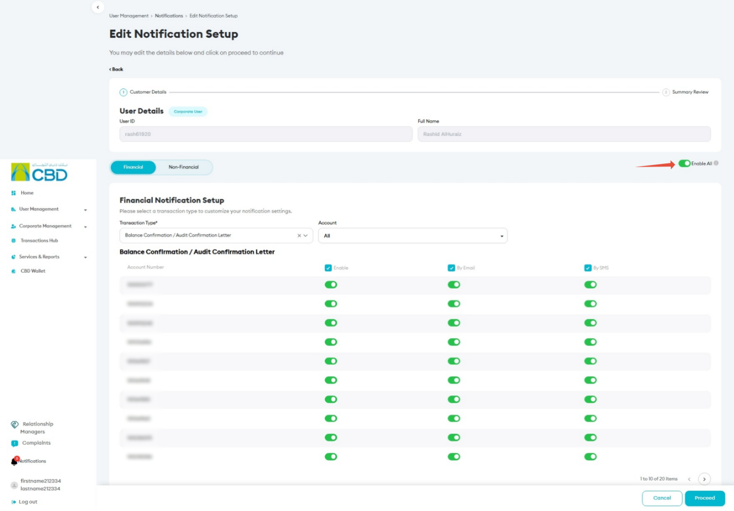
Task: Click the info icon beside Enable All
Action: pos(716,163)
